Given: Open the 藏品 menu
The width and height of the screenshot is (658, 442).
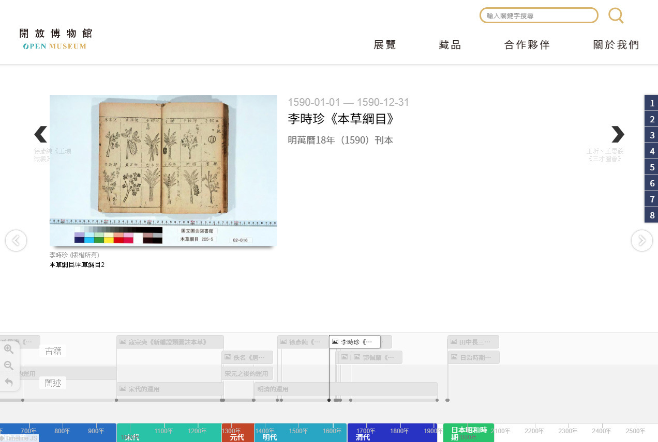Looking at the screenshot, I should [450, 45].
